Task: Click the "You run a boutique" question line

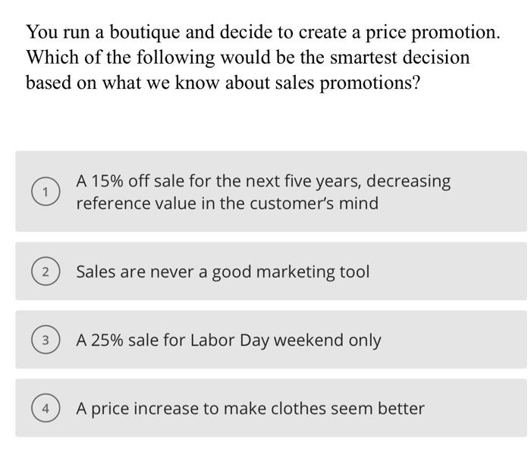Action: click(263, 33)
